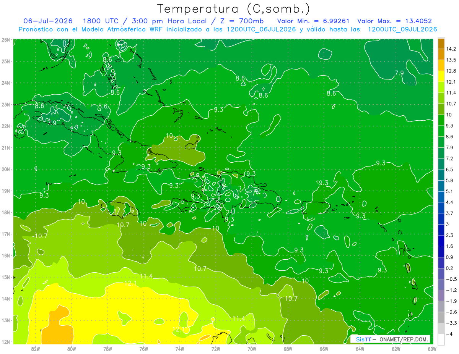
Task: Click the '66W' longitude axis label
Action: pos(324,348)
